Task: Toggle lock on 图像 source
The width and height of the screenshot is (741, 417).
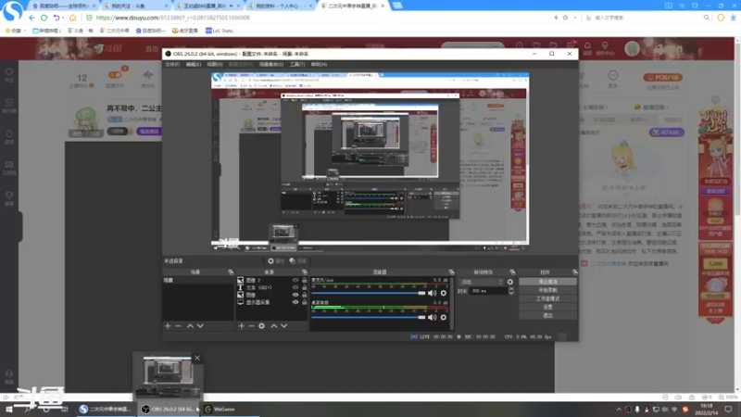Action: (x=304, y=295)
